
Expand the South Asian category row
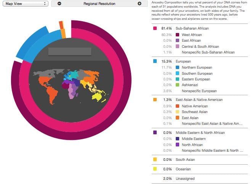click(x=185, y=159)
